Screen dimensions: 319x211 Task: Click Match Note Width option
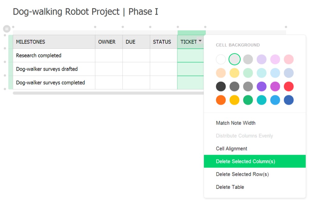[x=235, y=123]
